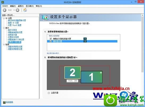Click the Back arrow toolbar icon
Image resolution: width=145 pixels, height=107 pixels.
pos(5,10)
